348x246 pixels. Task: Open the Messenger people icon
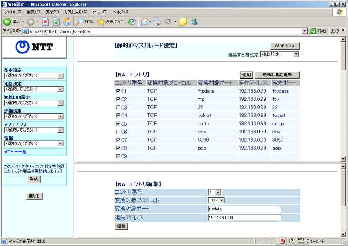click(194, 22)
